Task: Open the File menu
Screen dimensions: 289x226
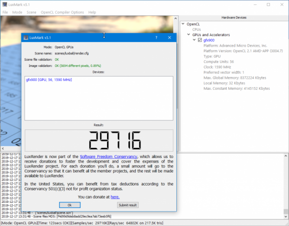Action: (5, 12)
